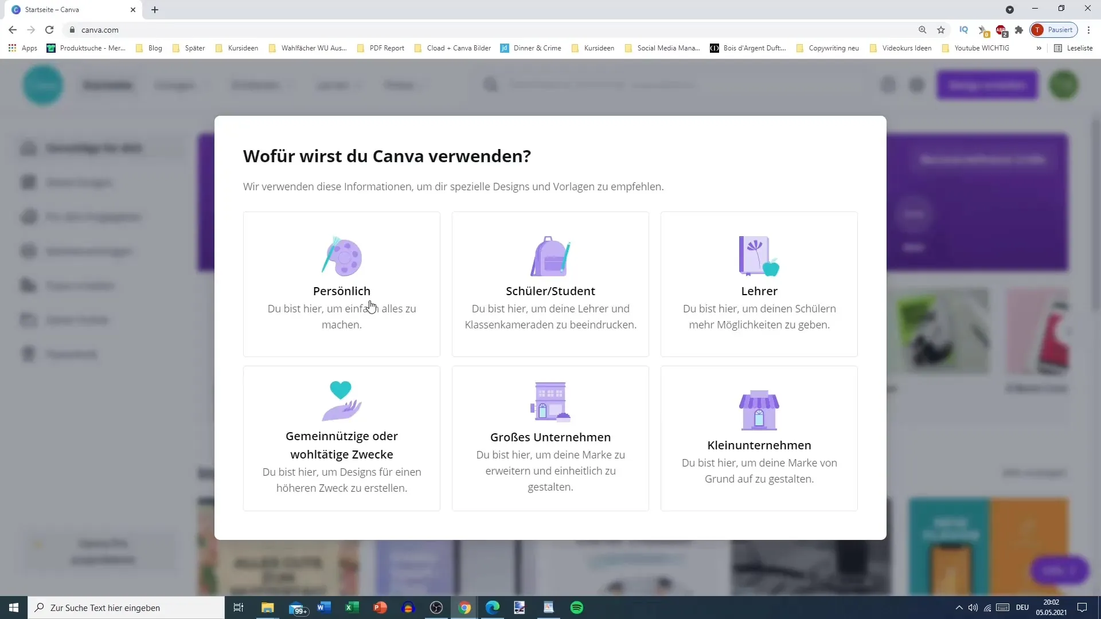The width and height of the screenshot is (1101, 619).
Task: Select the heart-in-hand charity icon
Action: click(x=342, y=401)
